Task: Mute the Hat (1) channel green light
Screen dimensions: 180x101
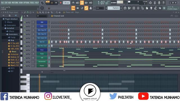Action: 24,42
